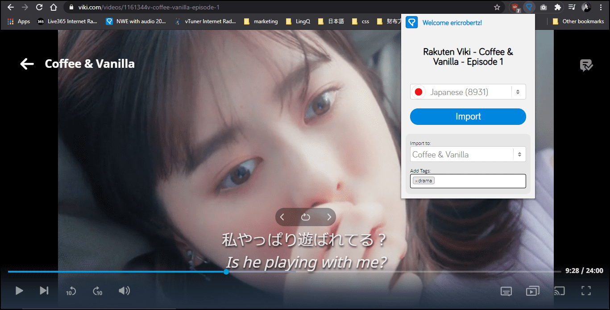This screenshot has width=610, height=310.
Task: Fast forward video 10 seconds
Action: pos(98,291)
